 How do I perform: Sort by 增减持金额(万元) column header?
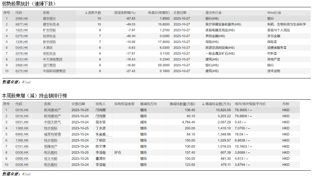[x=216, y=104]
